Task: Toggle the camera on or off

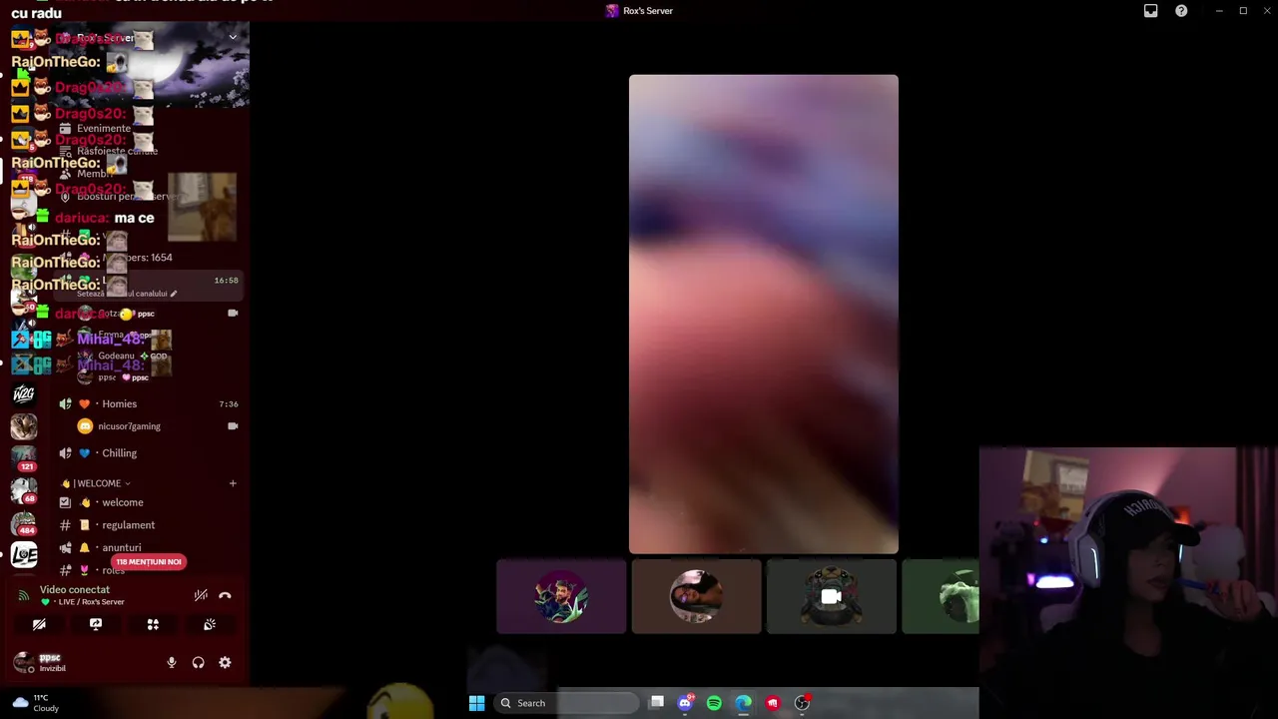Action: [x=39, y=624]
